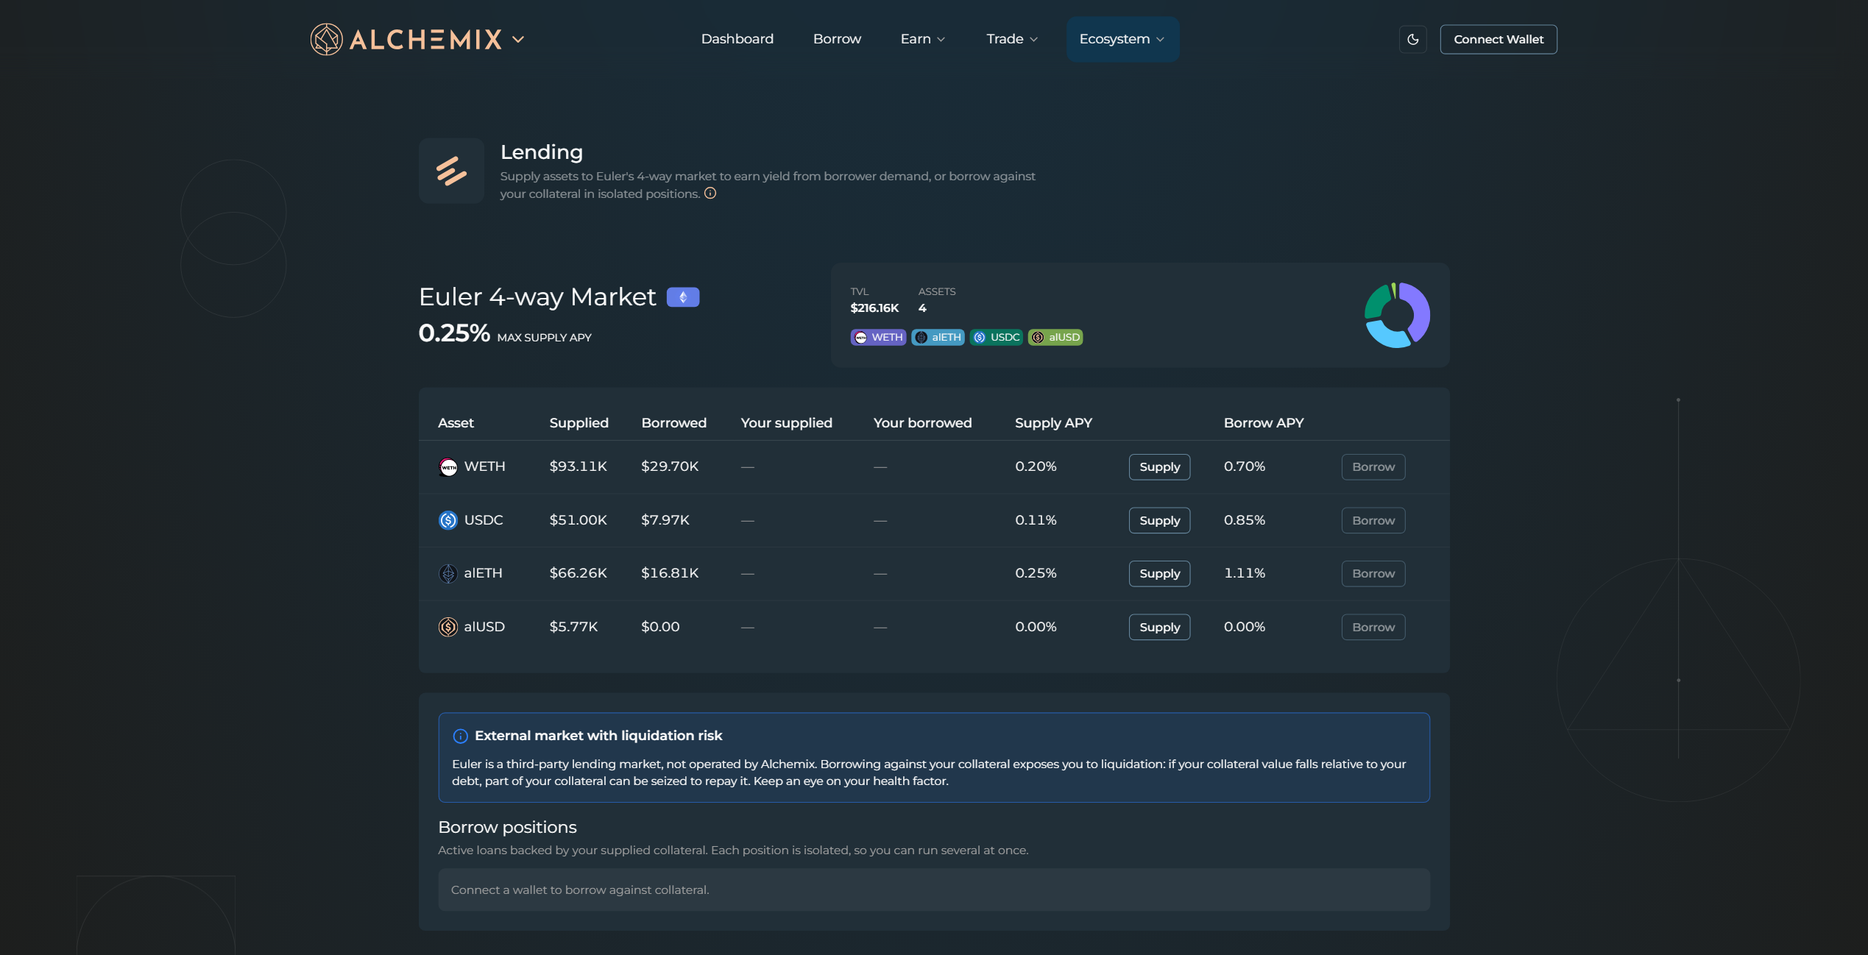Click Borrow button in alUSD row
Viewport: 1868px width, 955px height.
point(1373,627)
